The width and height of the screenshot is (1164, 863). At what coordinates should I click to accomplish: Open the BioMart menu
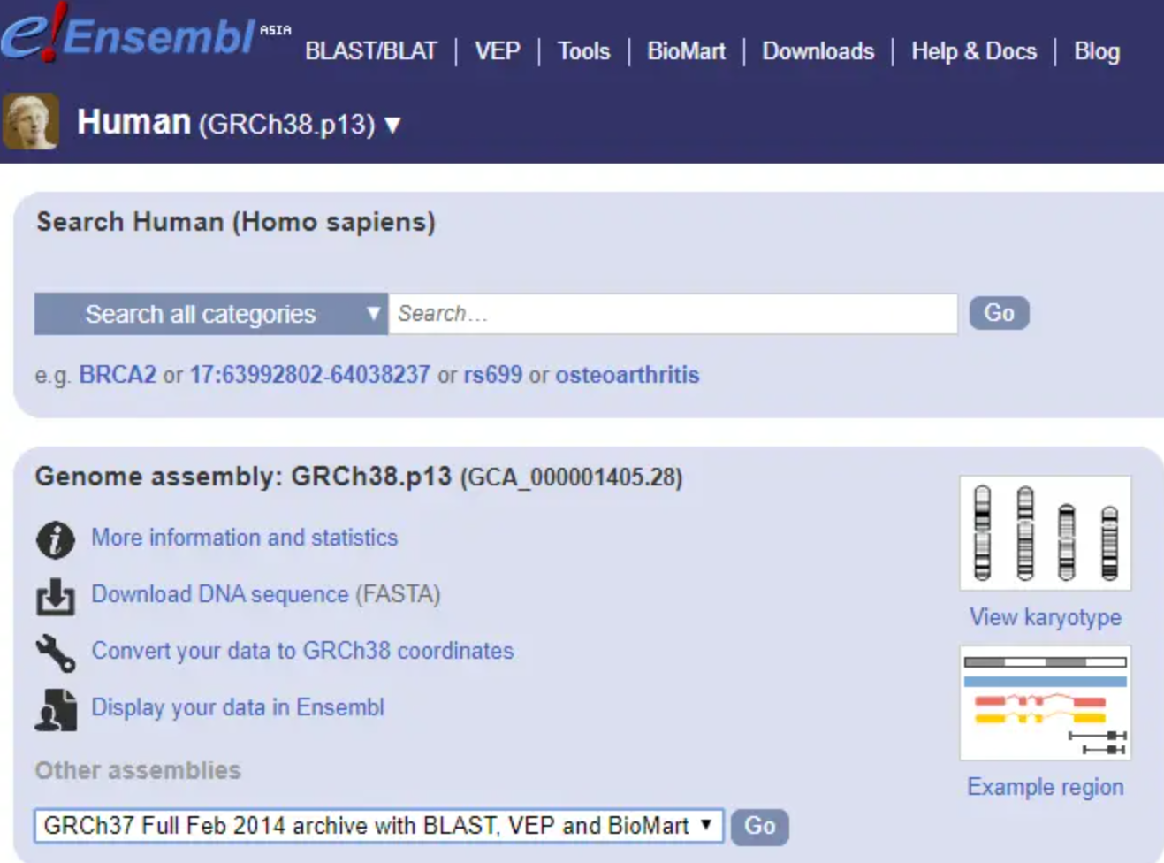[x=685, y=51]
